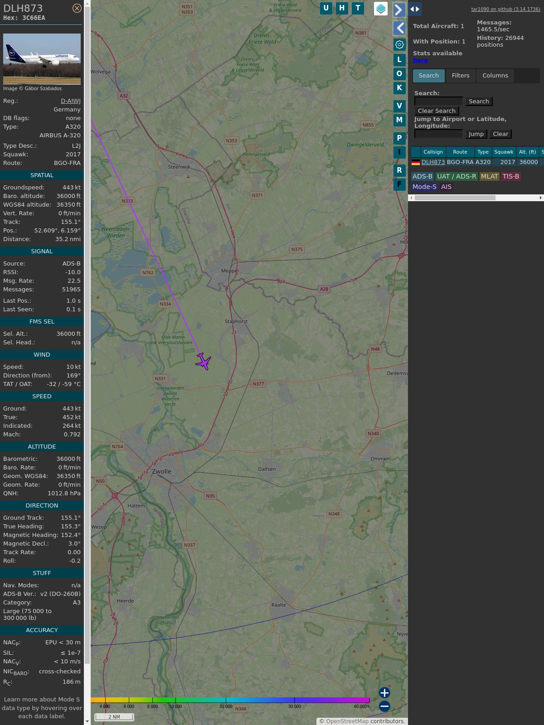Click the table's horizontal scrollbar thumb
The height and width of the screenshot is (725, 544).
[455, 198]
